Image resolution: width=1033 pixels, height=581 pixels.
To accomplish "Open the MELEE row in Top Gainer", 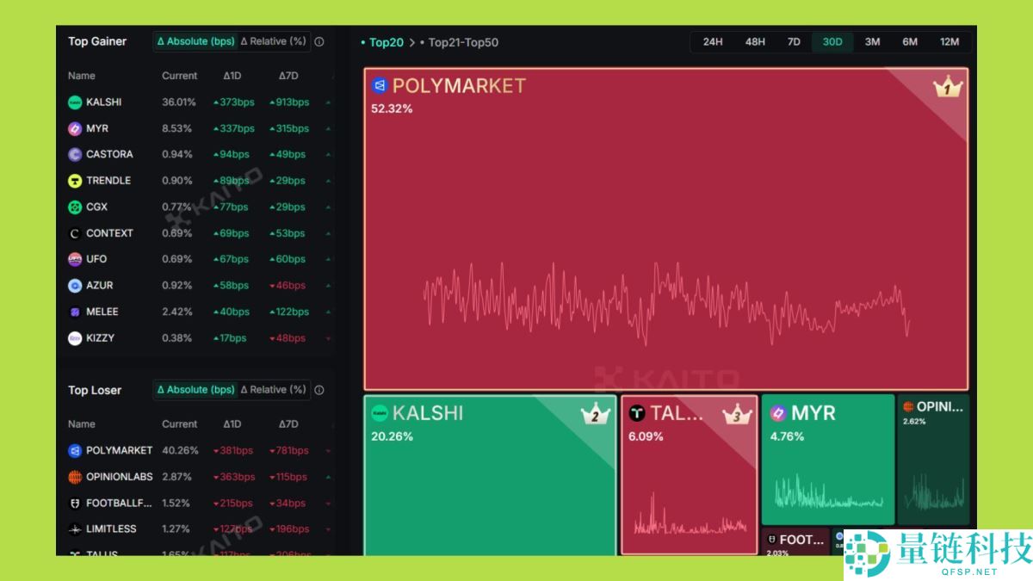I will [x=102, y=312].
